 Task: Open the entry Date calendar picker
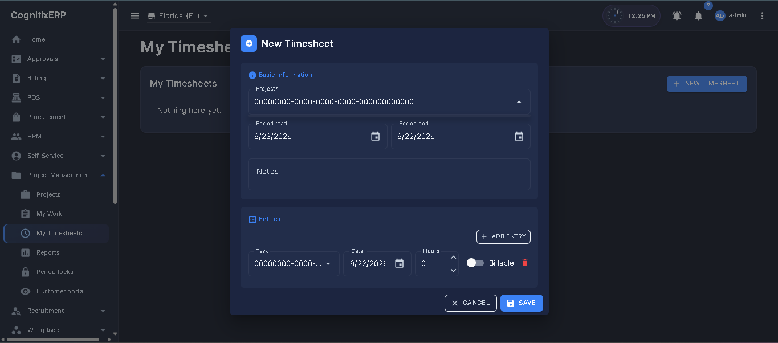(399, 263)
